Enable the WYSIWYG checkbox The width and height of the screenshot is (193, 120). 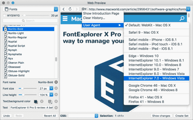click(4, 15)
